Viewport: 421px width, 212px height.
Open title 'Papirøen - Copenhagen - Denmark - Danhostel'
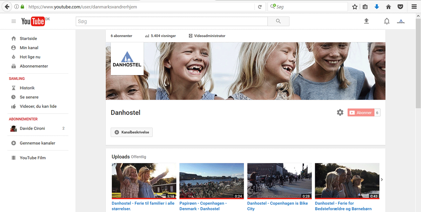(x=203, y=206)
